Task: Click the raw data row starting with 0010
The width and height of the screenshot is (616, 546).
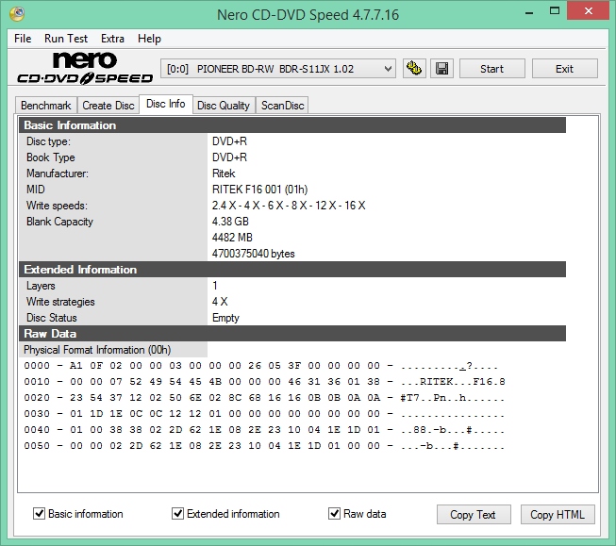Action: 264,382
